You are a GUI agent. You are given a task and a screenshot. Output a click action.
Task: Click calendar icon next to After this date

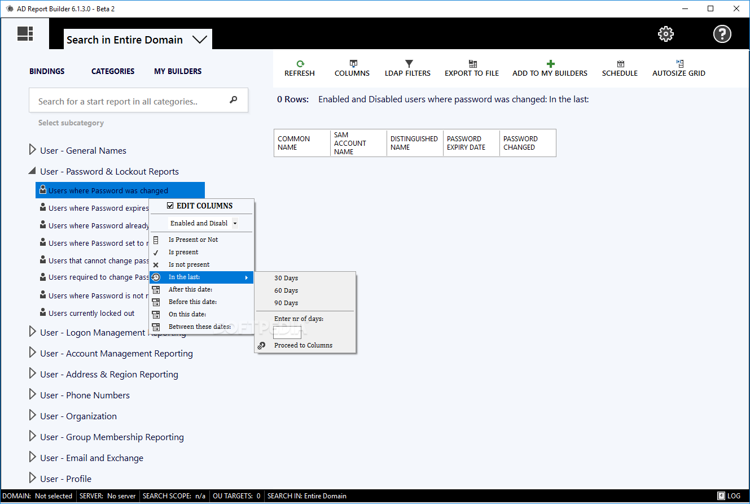[x=156, y=289]
